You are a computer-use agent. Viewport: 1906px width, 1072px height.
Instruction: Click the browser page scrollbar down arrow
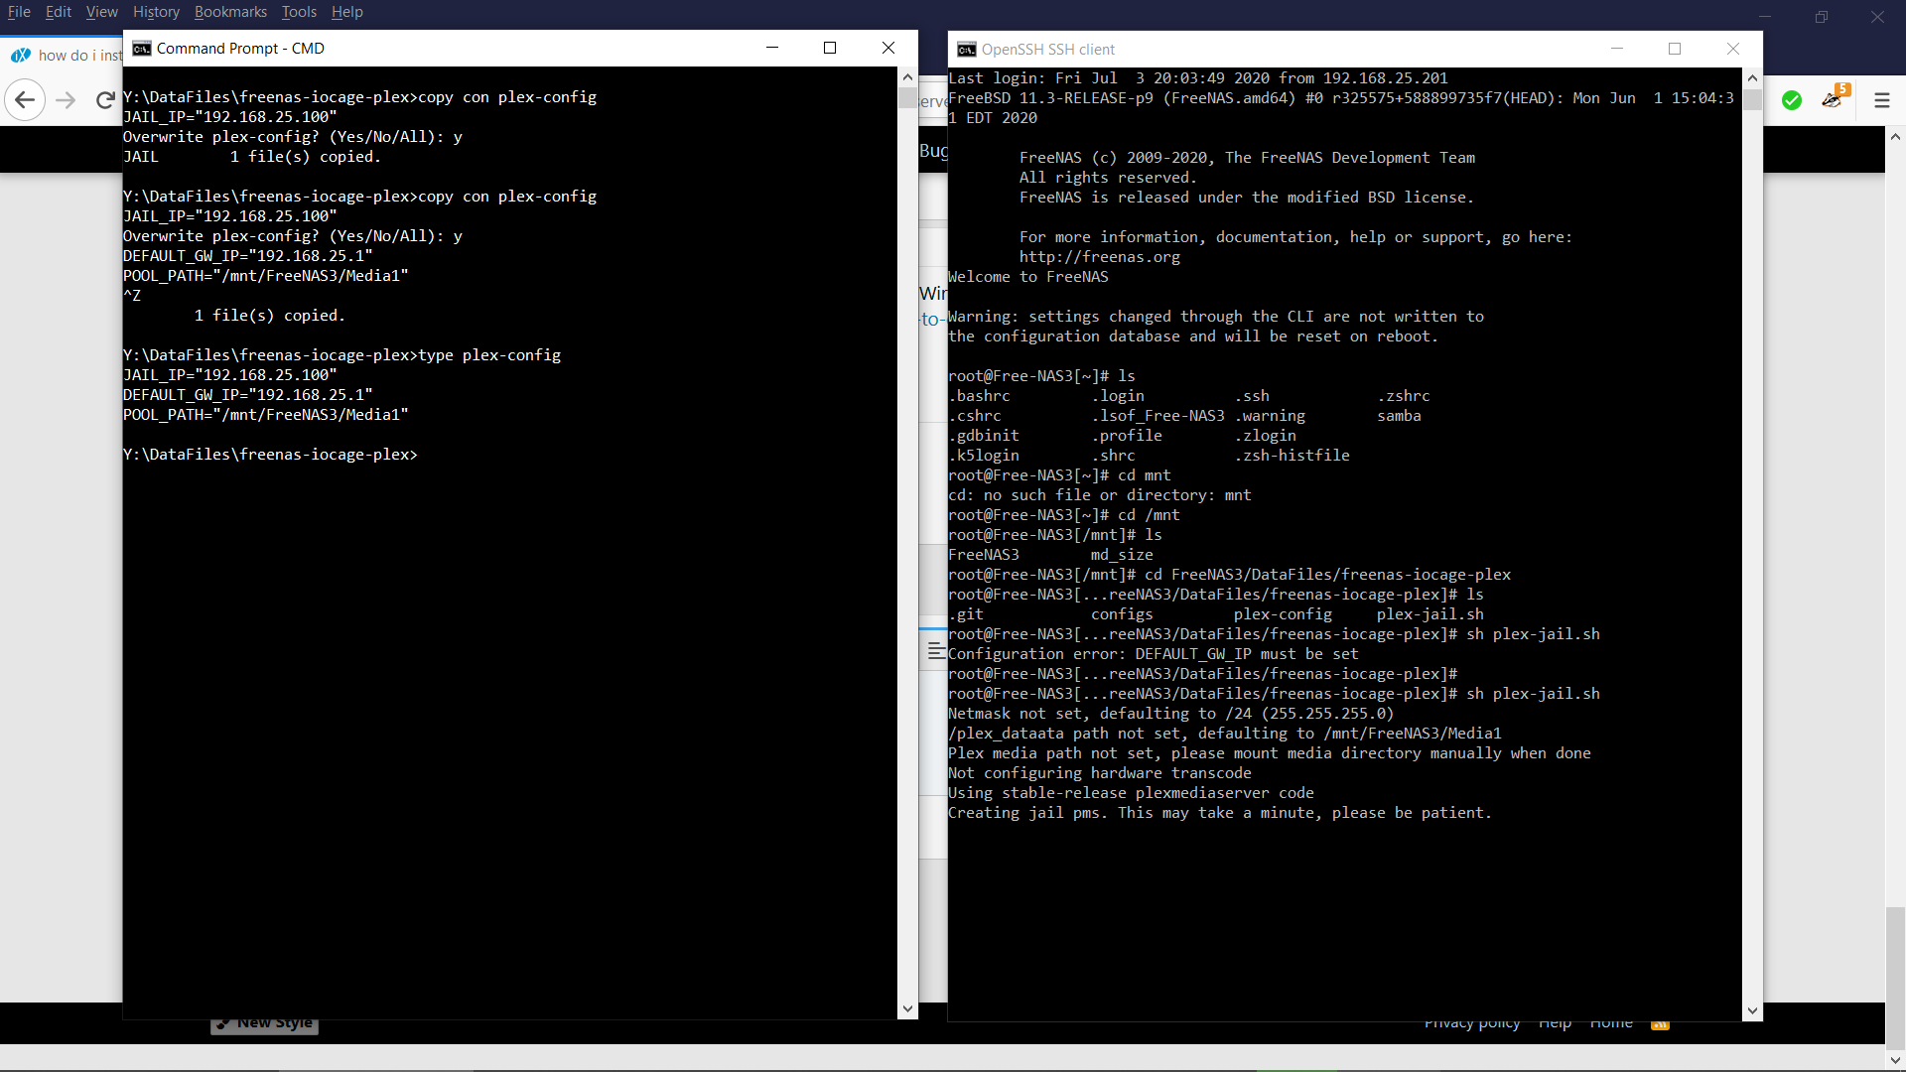(1895, 1060)
